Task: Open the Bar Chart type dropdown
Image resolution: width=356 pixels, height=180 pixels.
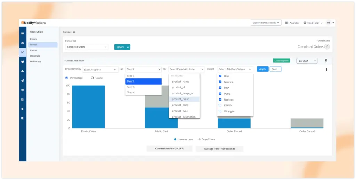Action: coord(307,61)
